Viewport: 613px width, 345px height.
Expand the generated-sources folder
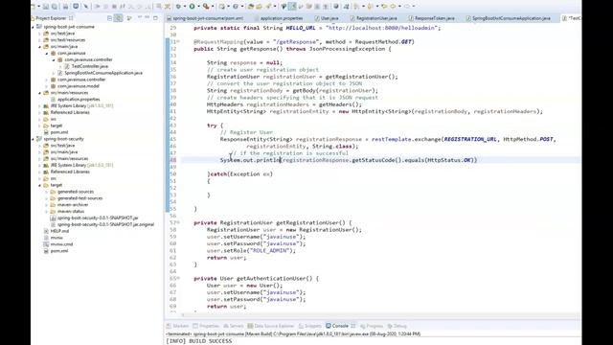pyautogui.click(x=47, y=192)
